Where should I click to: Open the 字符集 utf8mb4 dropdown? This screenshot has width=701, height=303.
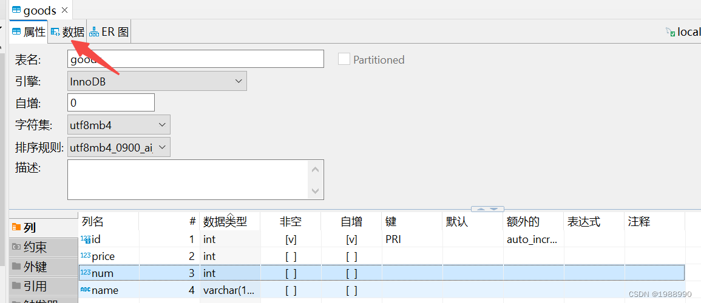pos(119,125)
